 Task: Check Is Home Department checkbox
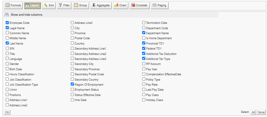click(144, 38)
